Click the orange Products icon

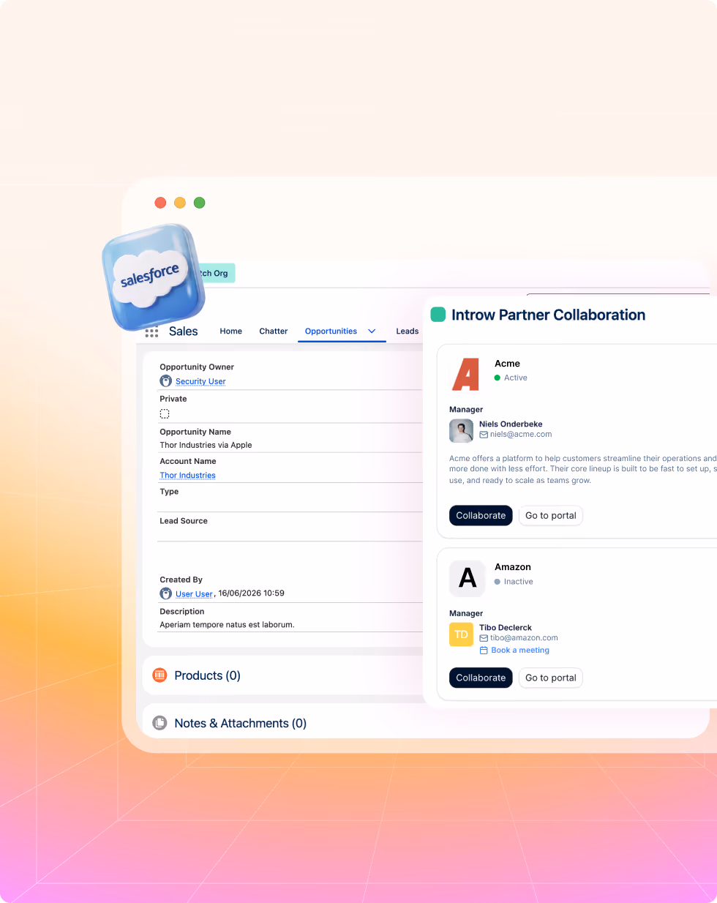pyautogui.click(x=159, y=675)
